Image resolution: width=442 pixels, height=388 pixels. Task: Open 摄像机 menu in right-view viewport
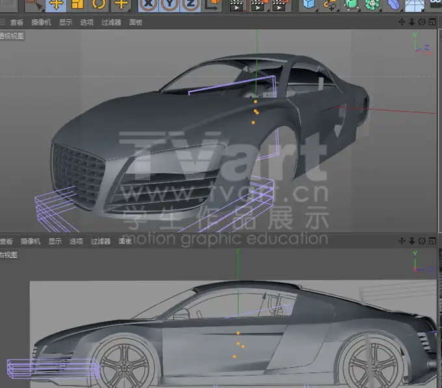coord(31,241)
